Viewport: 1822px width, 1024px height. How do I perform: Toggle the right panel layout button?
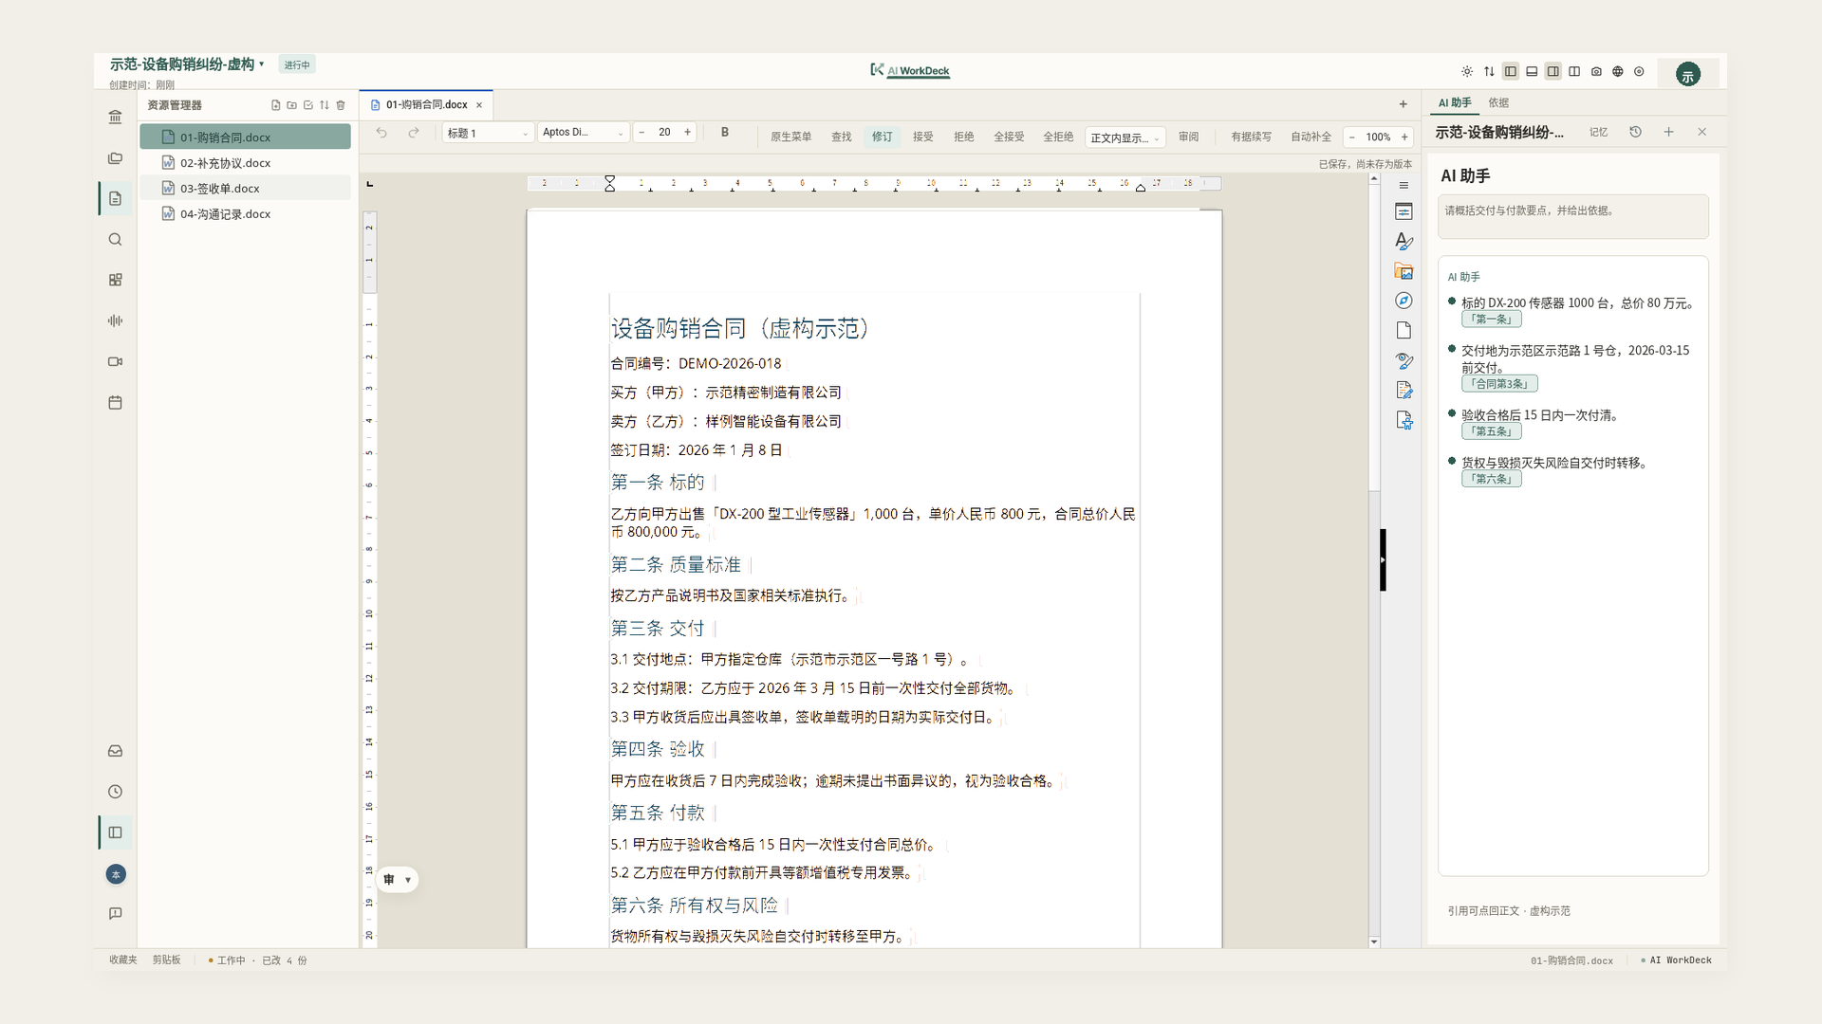[x=1553, y=71]
